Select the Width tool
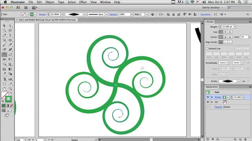This screenshot has width=252, height=141. click(x=4, y=59)
